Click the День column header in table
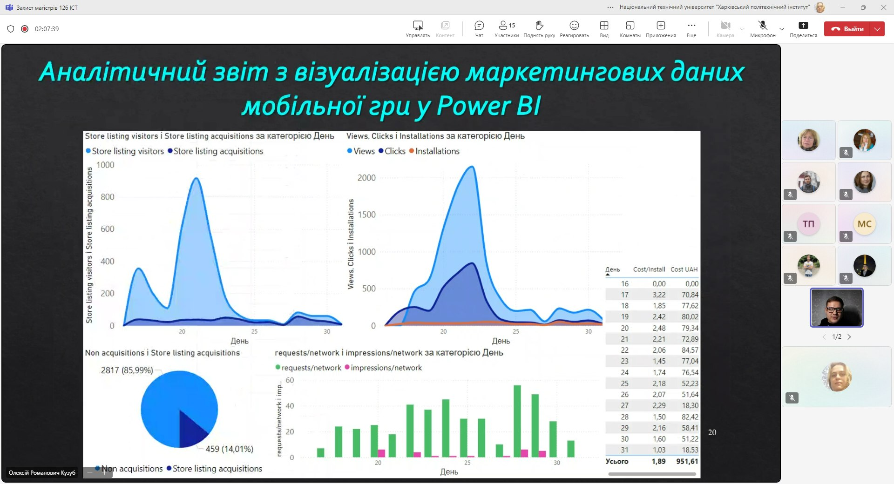 (613, 269)
